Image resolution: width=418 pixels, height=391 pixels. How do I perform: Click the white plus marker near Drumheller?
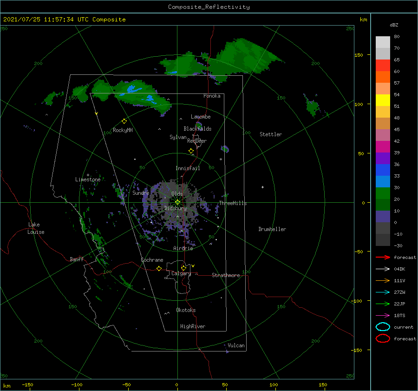coord(262,187)
